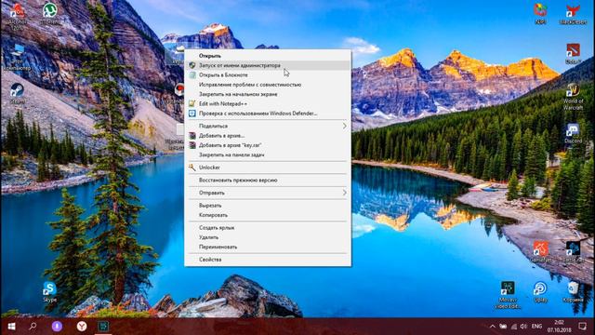This screenshot has width=595, height=335.
Task: Open the battery status tray icon
Action: [x=503, y=327]
